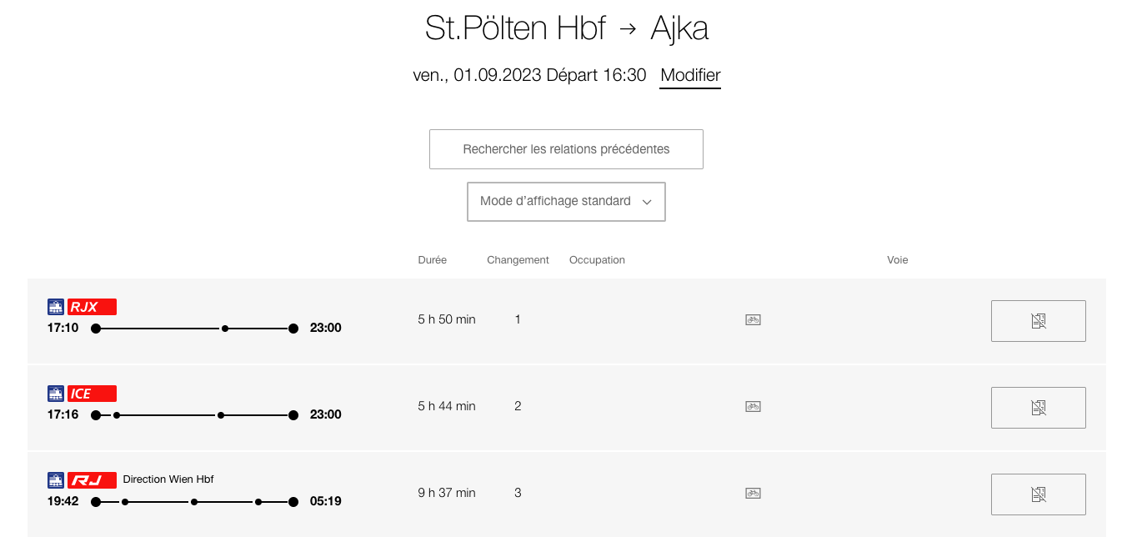Click the no-ticket button for the 17:10 connection
The width and height of the screenshot is (1147, 537).
pyautogui.click(x=1038, y=321)
